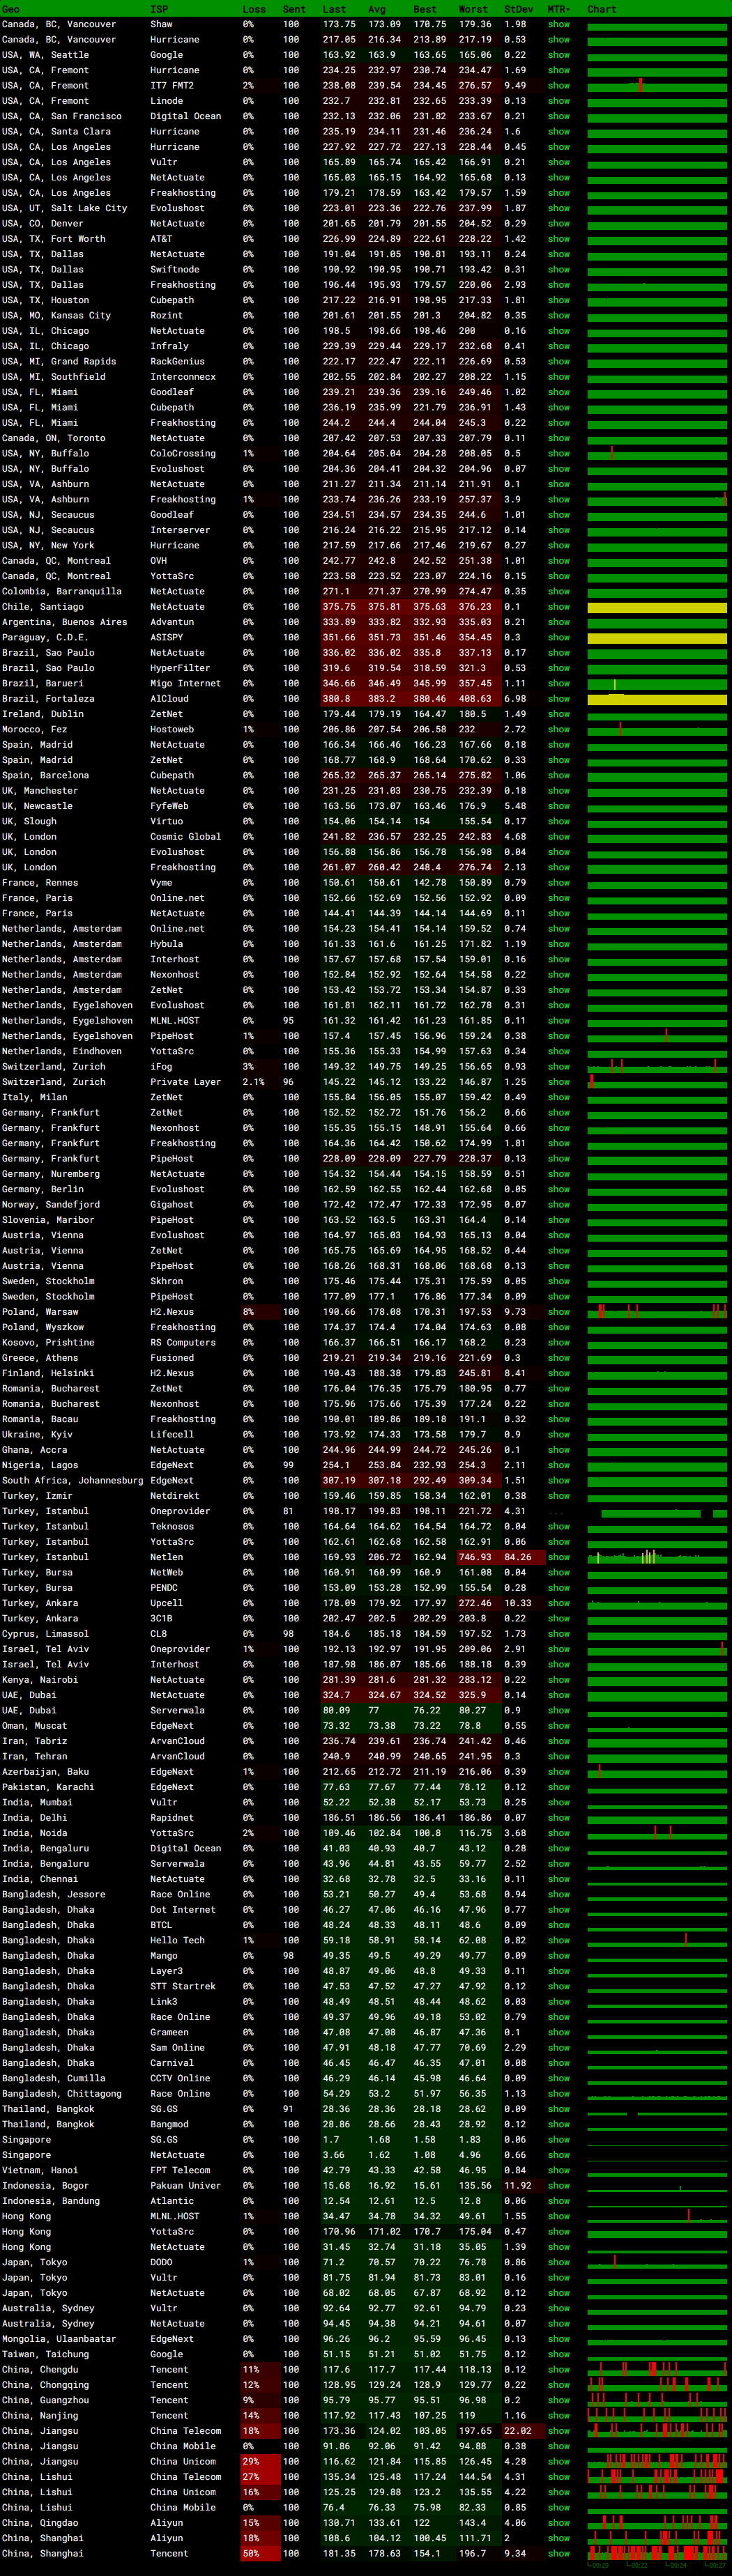
Task: Sort by the Worst column header
Action: click(473, 9)
